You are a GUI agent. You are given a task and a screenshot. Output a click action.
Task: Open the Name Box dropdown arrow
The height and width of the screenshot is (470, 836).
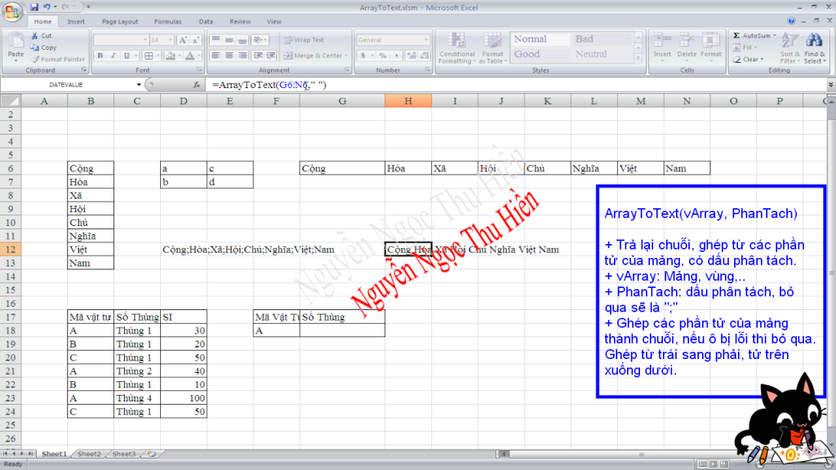(x=139, y=84)
